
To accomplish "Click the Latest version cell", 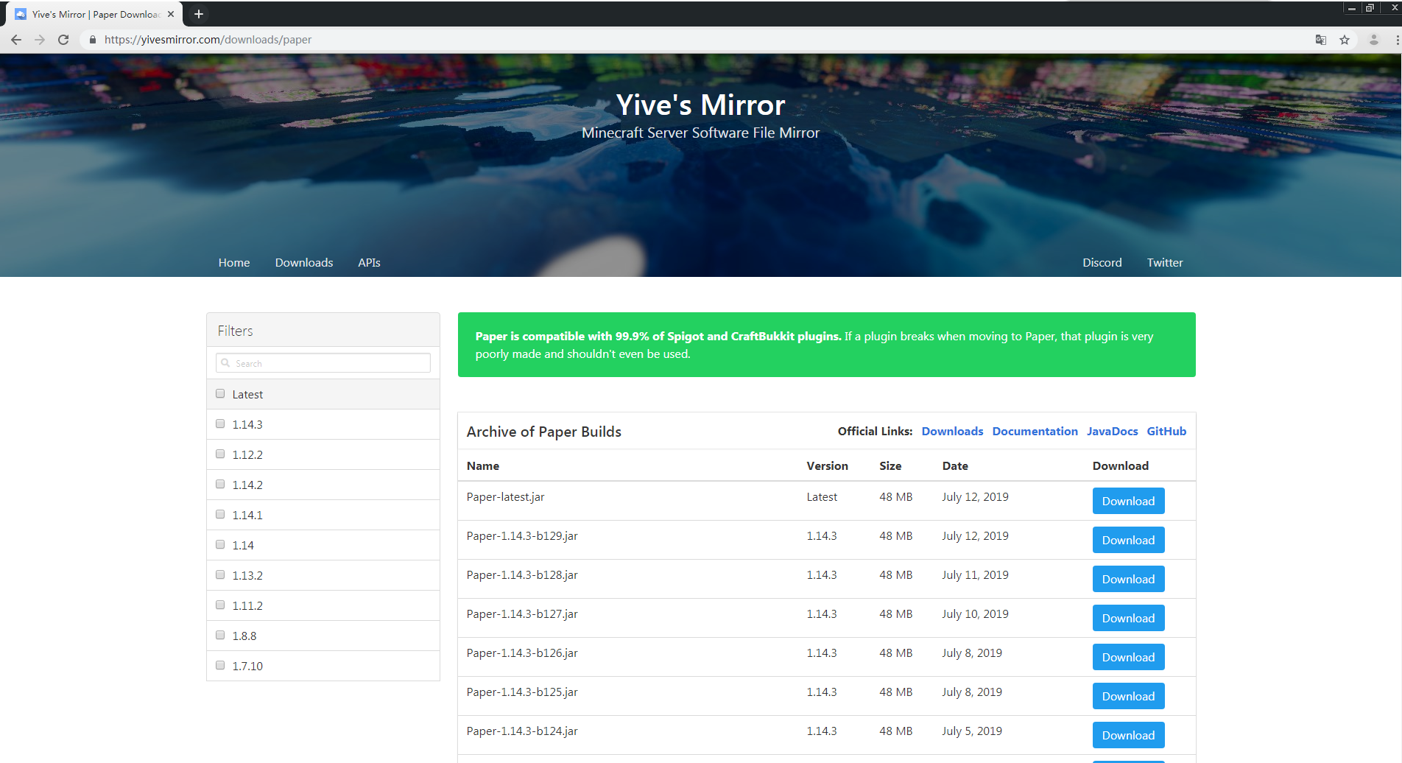I will pos(822,497).
